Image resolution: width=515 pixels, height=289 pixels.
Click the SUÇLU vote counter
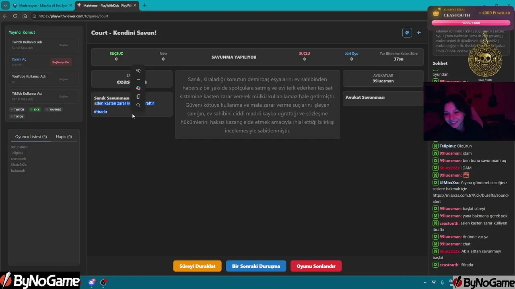point(304,57)
